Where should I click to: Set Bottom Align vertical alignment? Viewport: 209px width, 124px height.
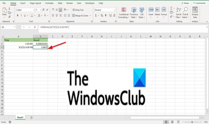tap(60, 10)
